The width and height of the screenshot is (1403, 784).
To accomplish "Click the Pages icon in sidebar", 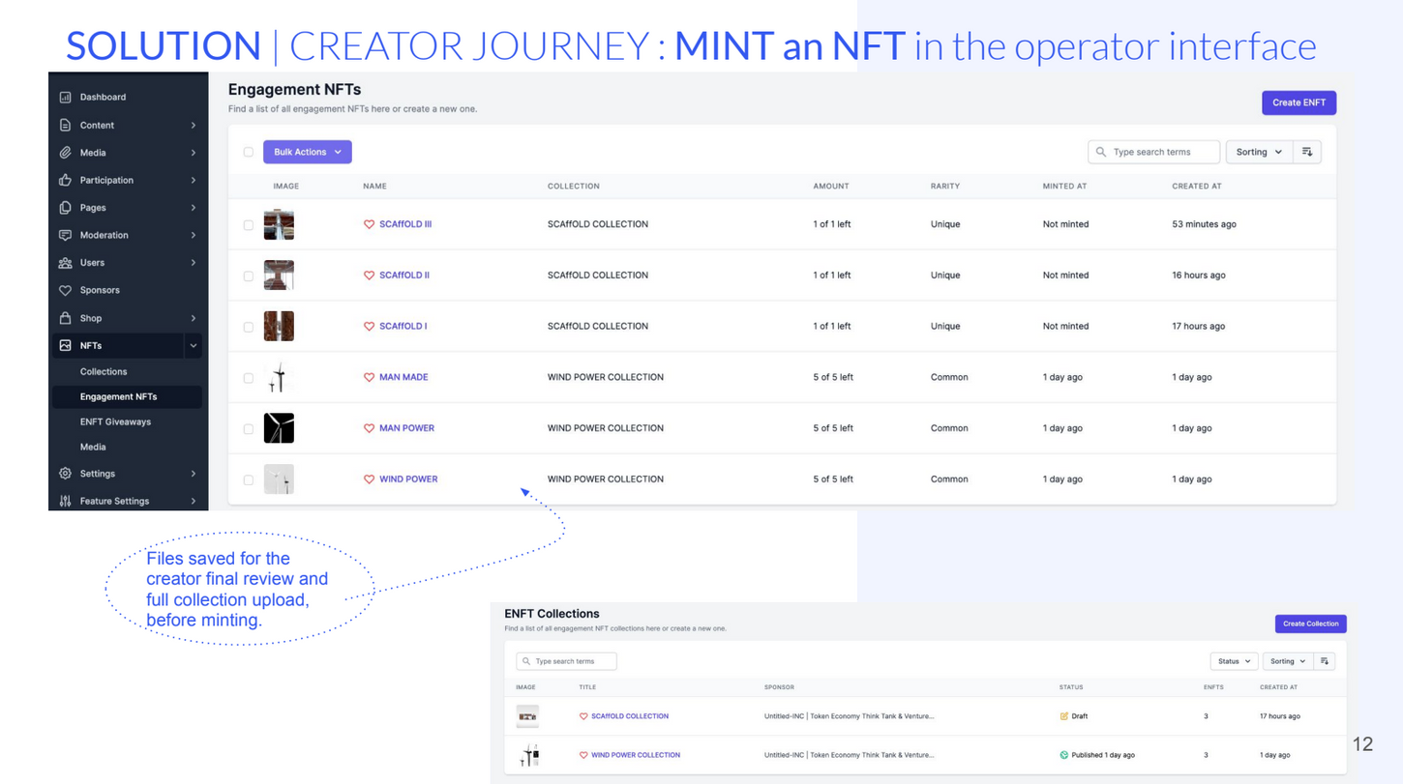I will tap(65, 208).
